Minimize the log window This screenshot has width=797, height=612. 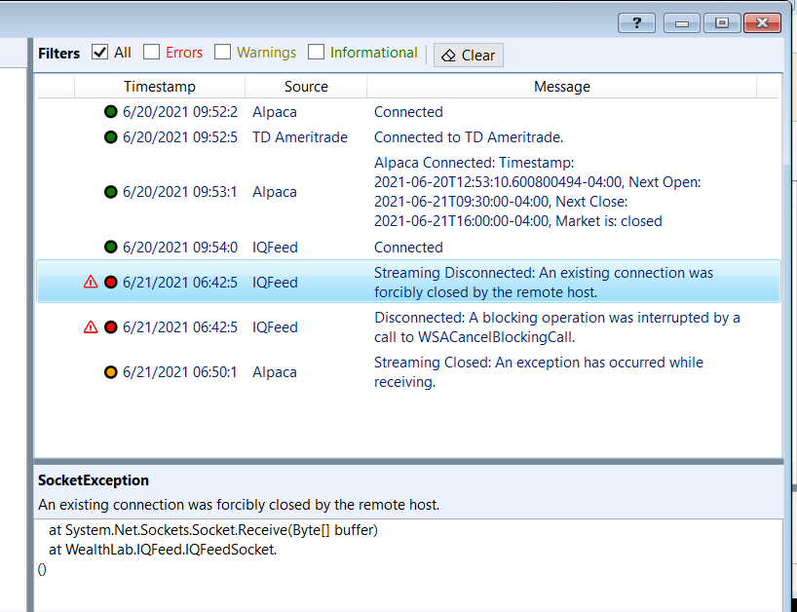(682, 22)
